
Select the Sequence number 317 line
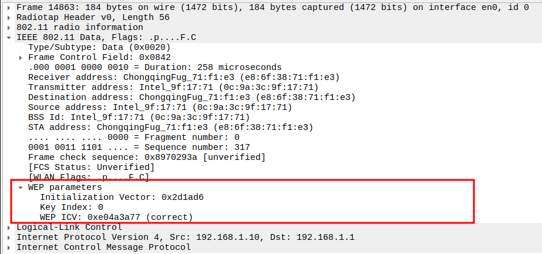click(139, 147)
